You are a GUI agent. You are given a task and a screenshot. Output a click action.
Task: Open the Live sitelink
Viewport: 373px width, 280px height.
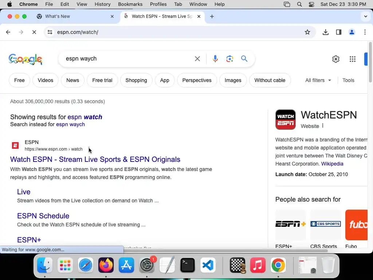pos(24,192)
